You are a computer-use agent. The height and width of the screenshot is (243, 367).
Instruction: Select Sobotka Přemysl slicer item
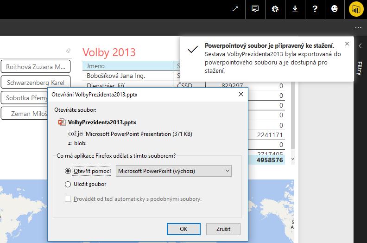tap(25, 98)
